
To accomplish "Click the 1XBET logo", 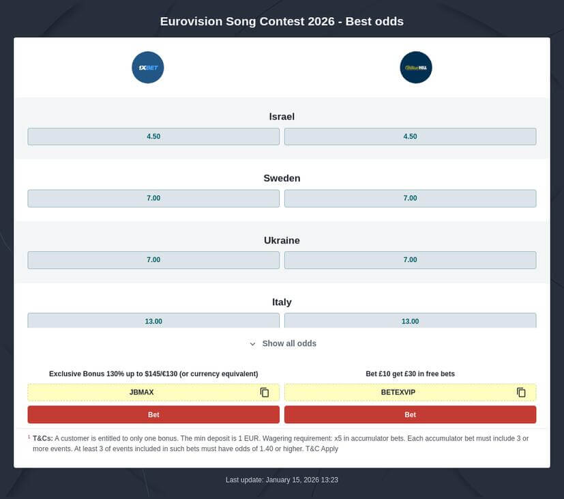I will pyautogui.click(x=147, y=68).
